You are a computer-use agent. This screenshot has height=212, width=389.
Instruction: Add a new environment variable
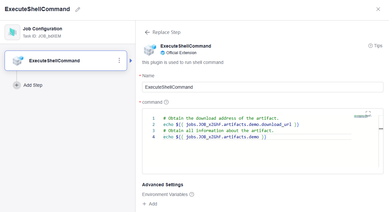pyautogui.click(x=150, y=204)
